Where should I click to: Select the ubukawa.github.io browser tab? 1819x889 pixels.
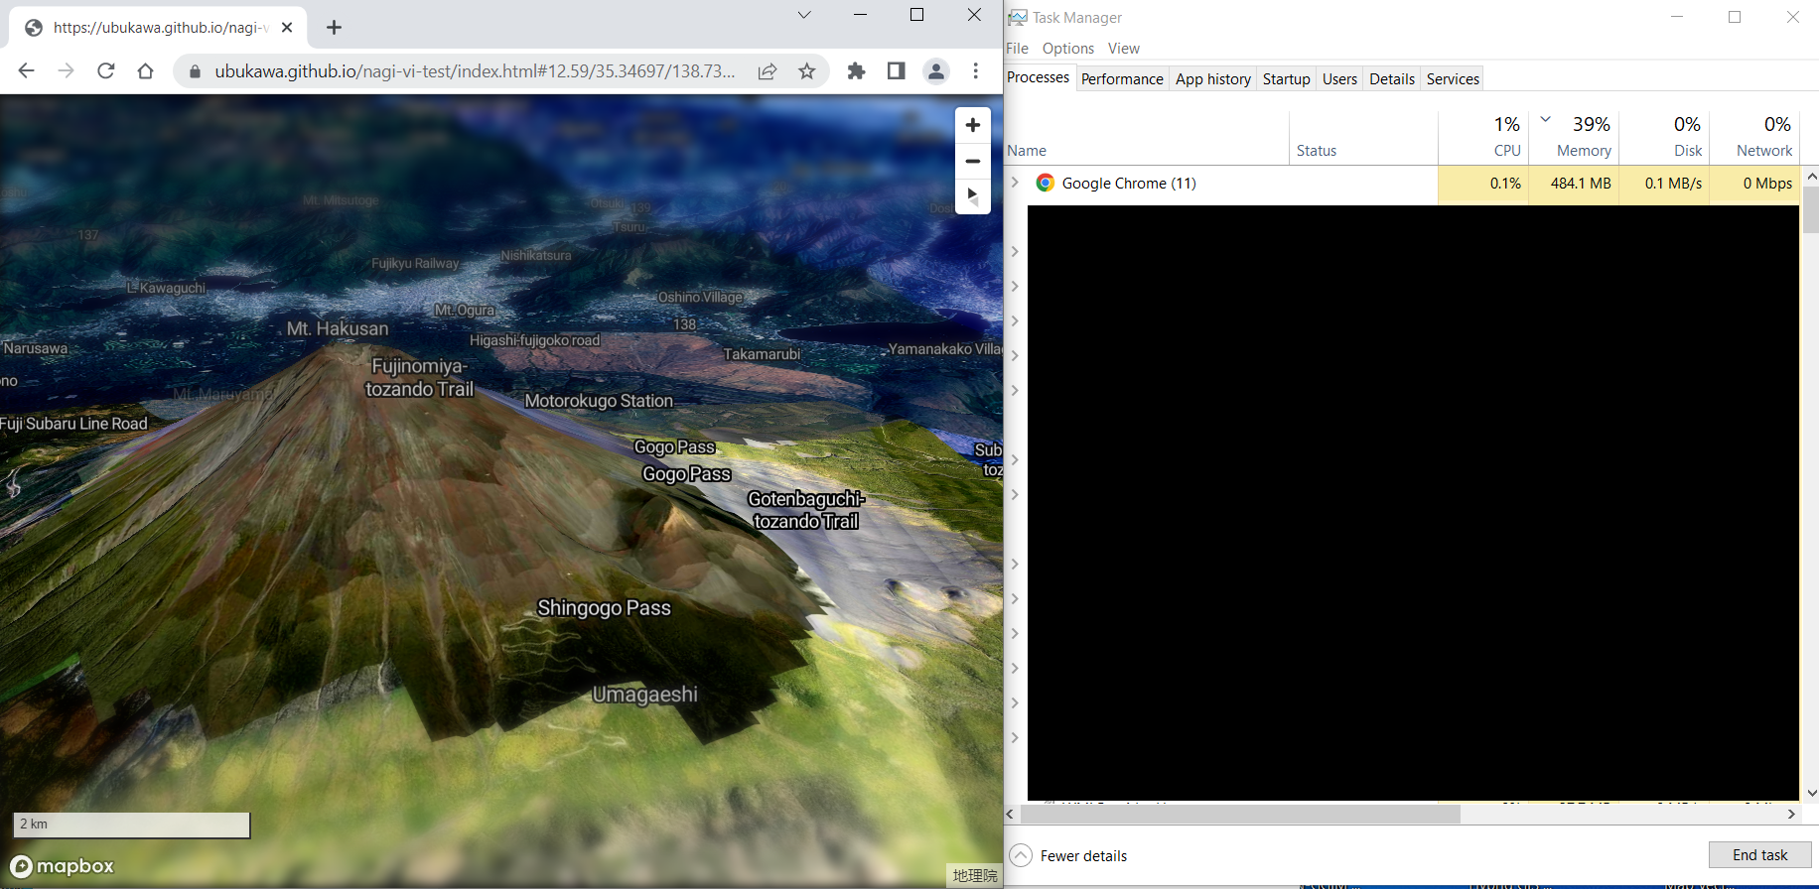(159, 28)
